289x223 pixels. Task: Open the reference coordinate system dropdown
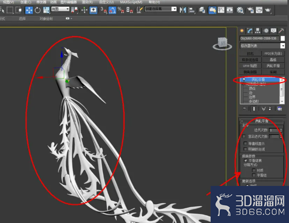coord(60,9)
